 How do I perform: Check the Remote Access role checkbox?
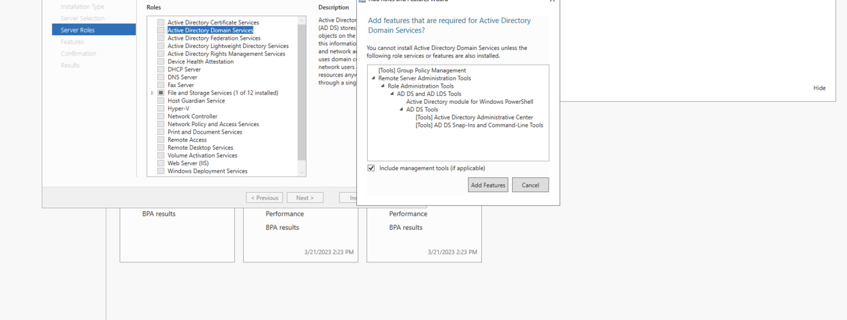coord(161,140)
